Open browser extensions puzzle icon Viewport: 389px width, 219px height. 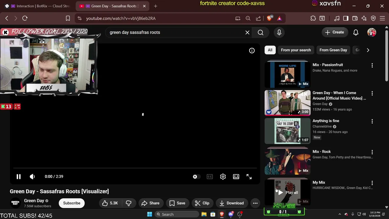pos(313,18)
